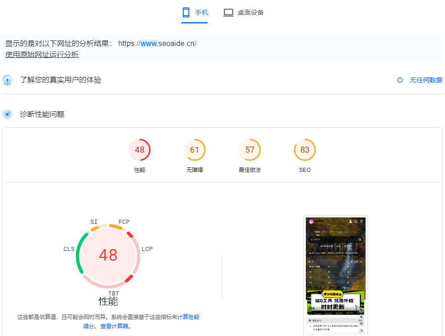Click the 诊断性能问题 section icon
This screenshot has width=445, height=336.
pos(7,114)
